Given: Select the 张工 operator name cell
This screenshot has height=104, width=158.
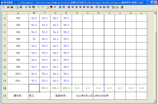Looking at the screenshot, I should (x=39, y=96).
